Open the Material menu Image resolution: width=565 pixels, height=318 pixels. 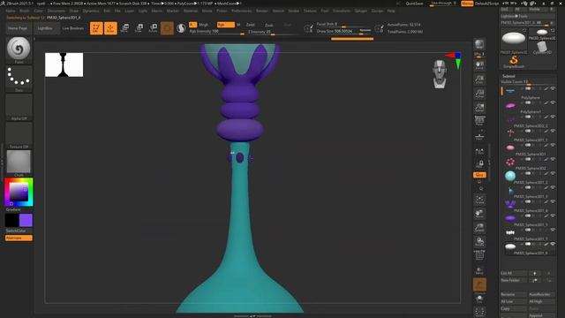[x=191, y=11]
